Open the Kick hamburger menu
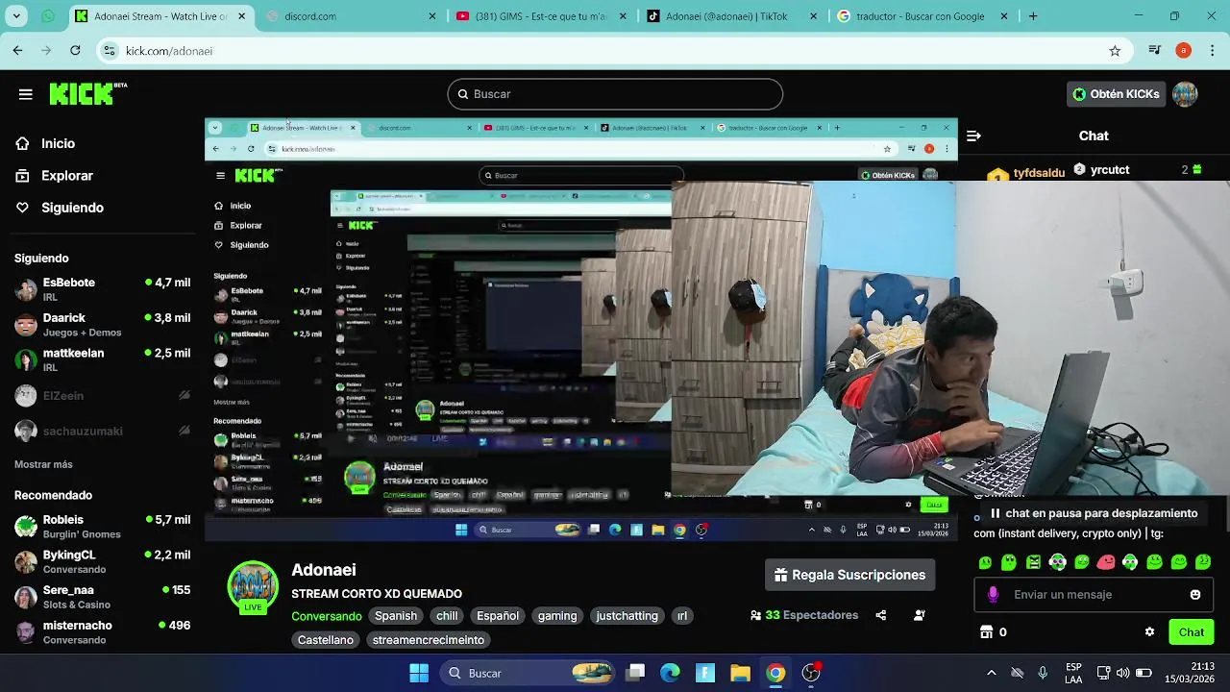 (25, 94)
